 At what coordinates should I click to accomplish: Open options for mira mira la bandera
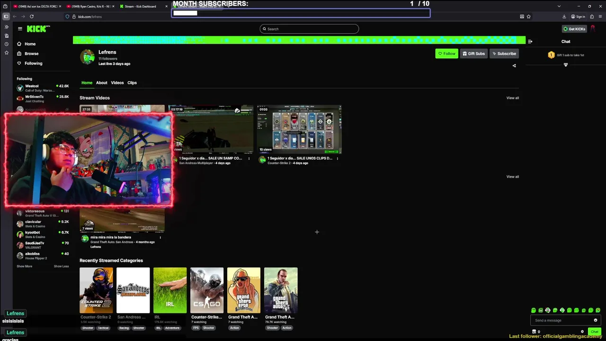[160, 238]
